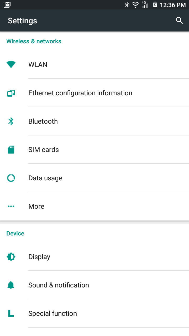
Task: Tap the Data usage circle icon
Action: pyautogui.click(x=11, y=178)
